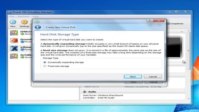Click the details pane vertical scrollbar
The image size is (199, 112).
point(189,51)
